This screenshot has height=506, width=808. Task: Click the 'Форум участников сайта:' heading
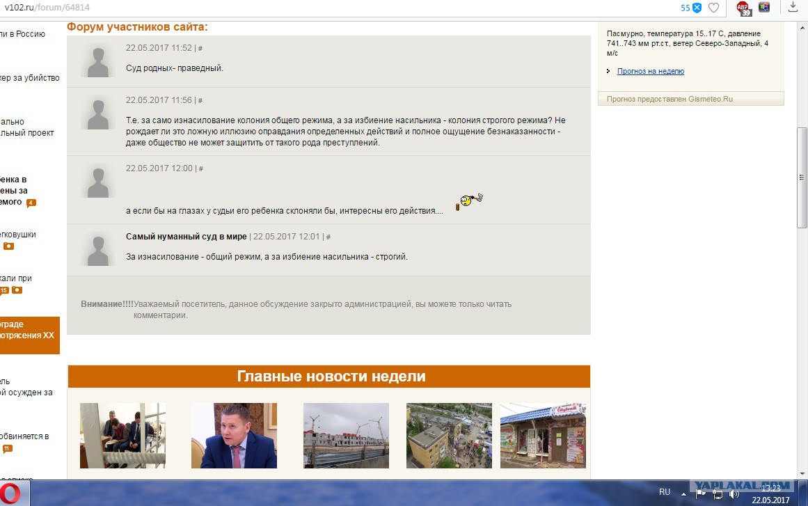coord(137,26)
